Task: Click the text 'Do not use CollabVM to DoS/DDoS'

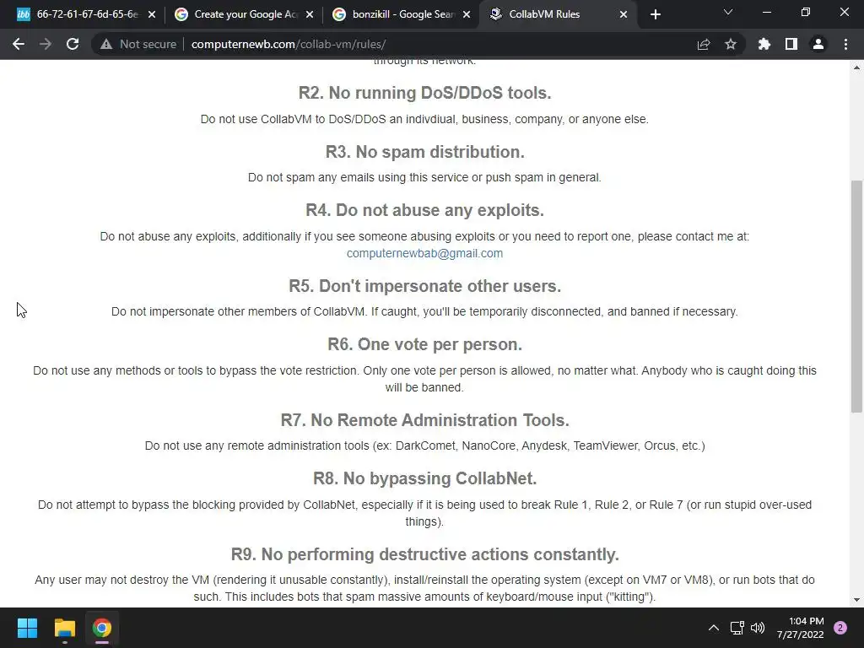Action: point(293,119)
